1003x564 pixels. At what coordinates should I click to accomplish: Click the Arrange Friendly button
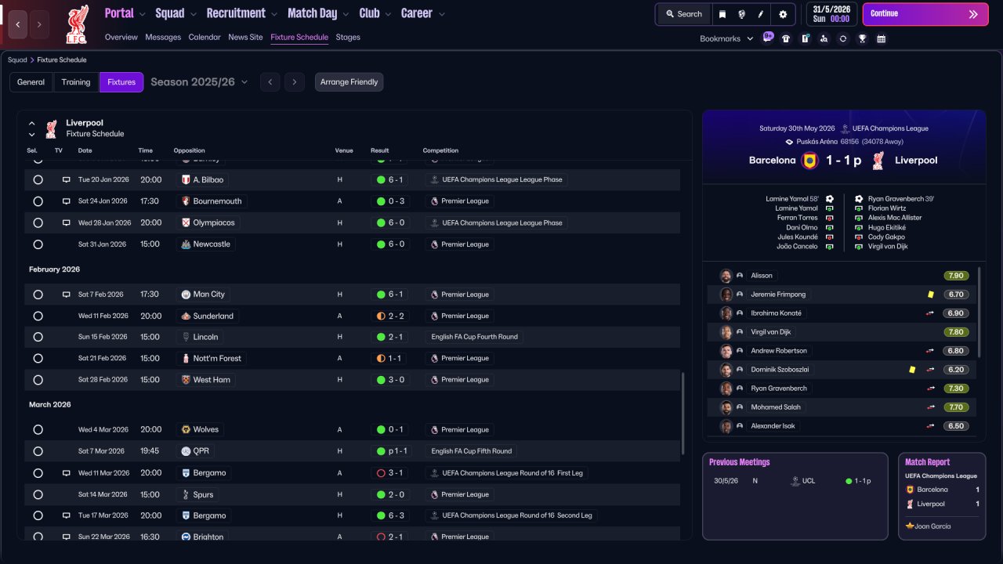pos(349,82)
